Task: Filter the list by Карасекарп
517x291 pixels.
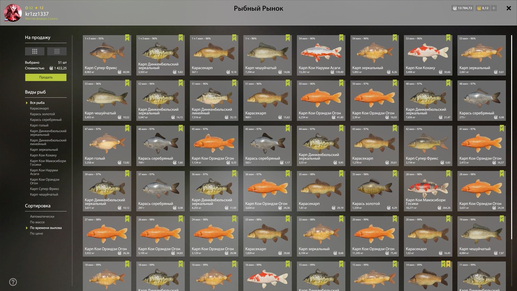Action: point(39,108)
